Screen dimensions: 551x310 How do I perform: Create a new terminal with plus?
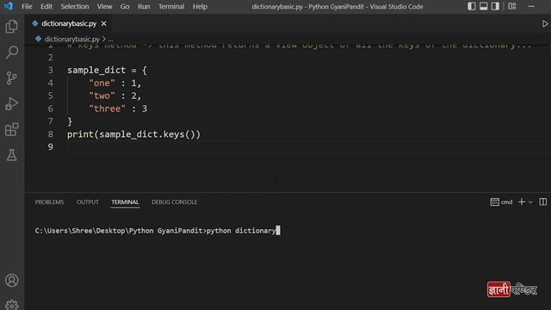click(x=522, y=201)
